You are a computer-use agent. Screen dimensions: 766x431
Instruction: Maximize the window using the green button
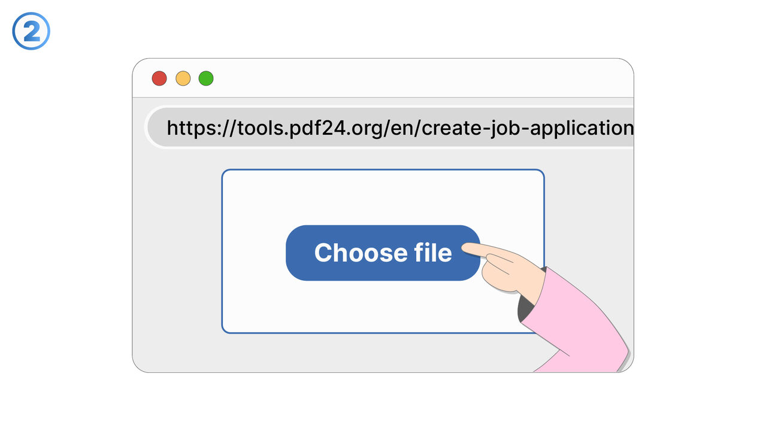(206, 78)
